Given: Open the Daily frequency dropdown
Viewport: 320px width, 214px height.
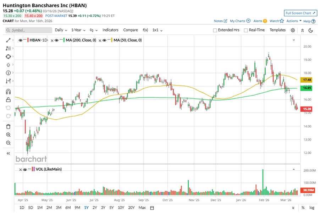Looking at the screenshot, I should click(x=61, y=30).
